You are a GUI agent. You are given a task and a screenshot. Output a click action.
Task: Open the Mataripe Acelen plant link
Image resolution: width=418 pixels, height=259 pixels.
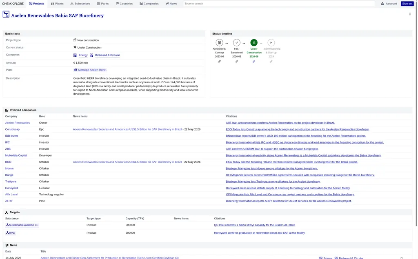click(90, 70)
